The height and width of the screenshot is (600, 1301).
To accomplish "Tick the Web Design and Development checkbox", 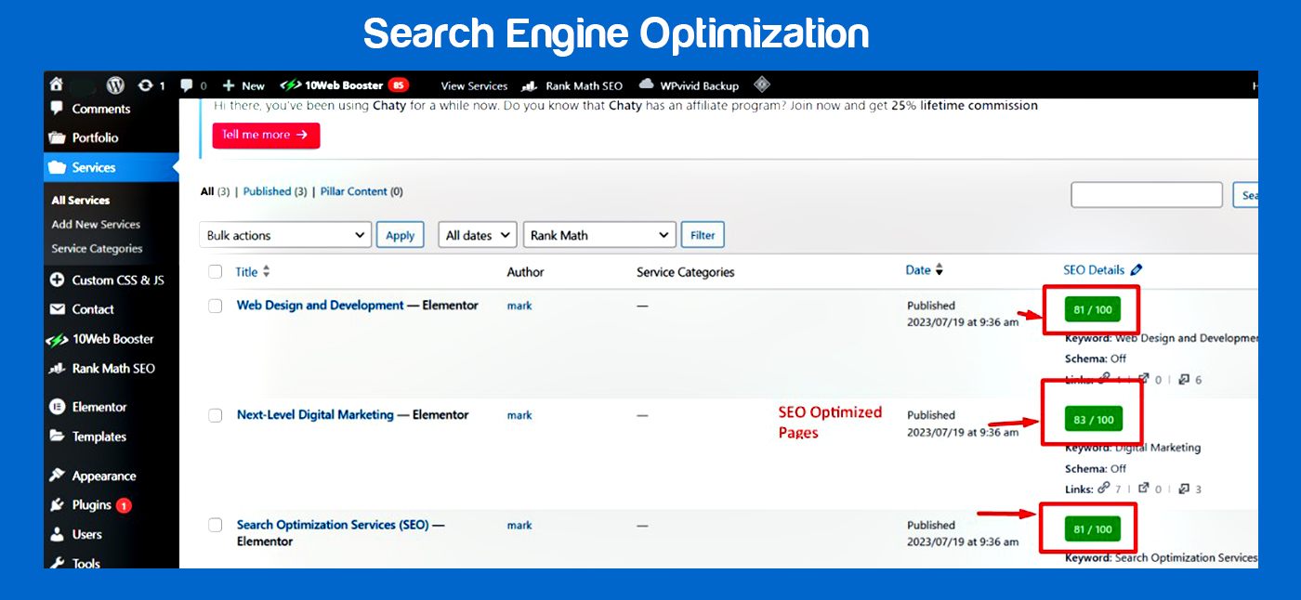I will click(216, 306).
